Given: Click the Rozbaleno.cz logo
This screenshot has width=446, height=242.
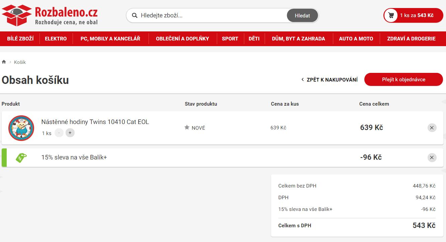Looking at the screenshot, I should click(50, 15).
